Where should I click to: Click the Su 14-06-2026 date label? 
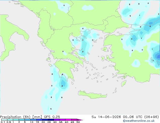click(106, 117)
